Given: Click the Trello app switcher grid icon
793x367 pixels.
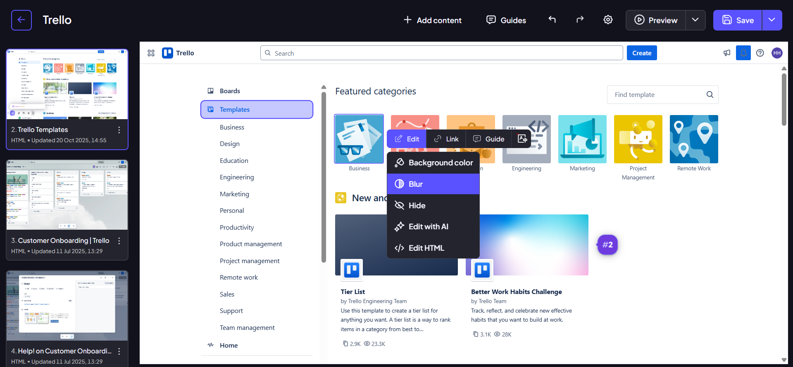Looking at the screenshot, I should (x=151, y=53).
